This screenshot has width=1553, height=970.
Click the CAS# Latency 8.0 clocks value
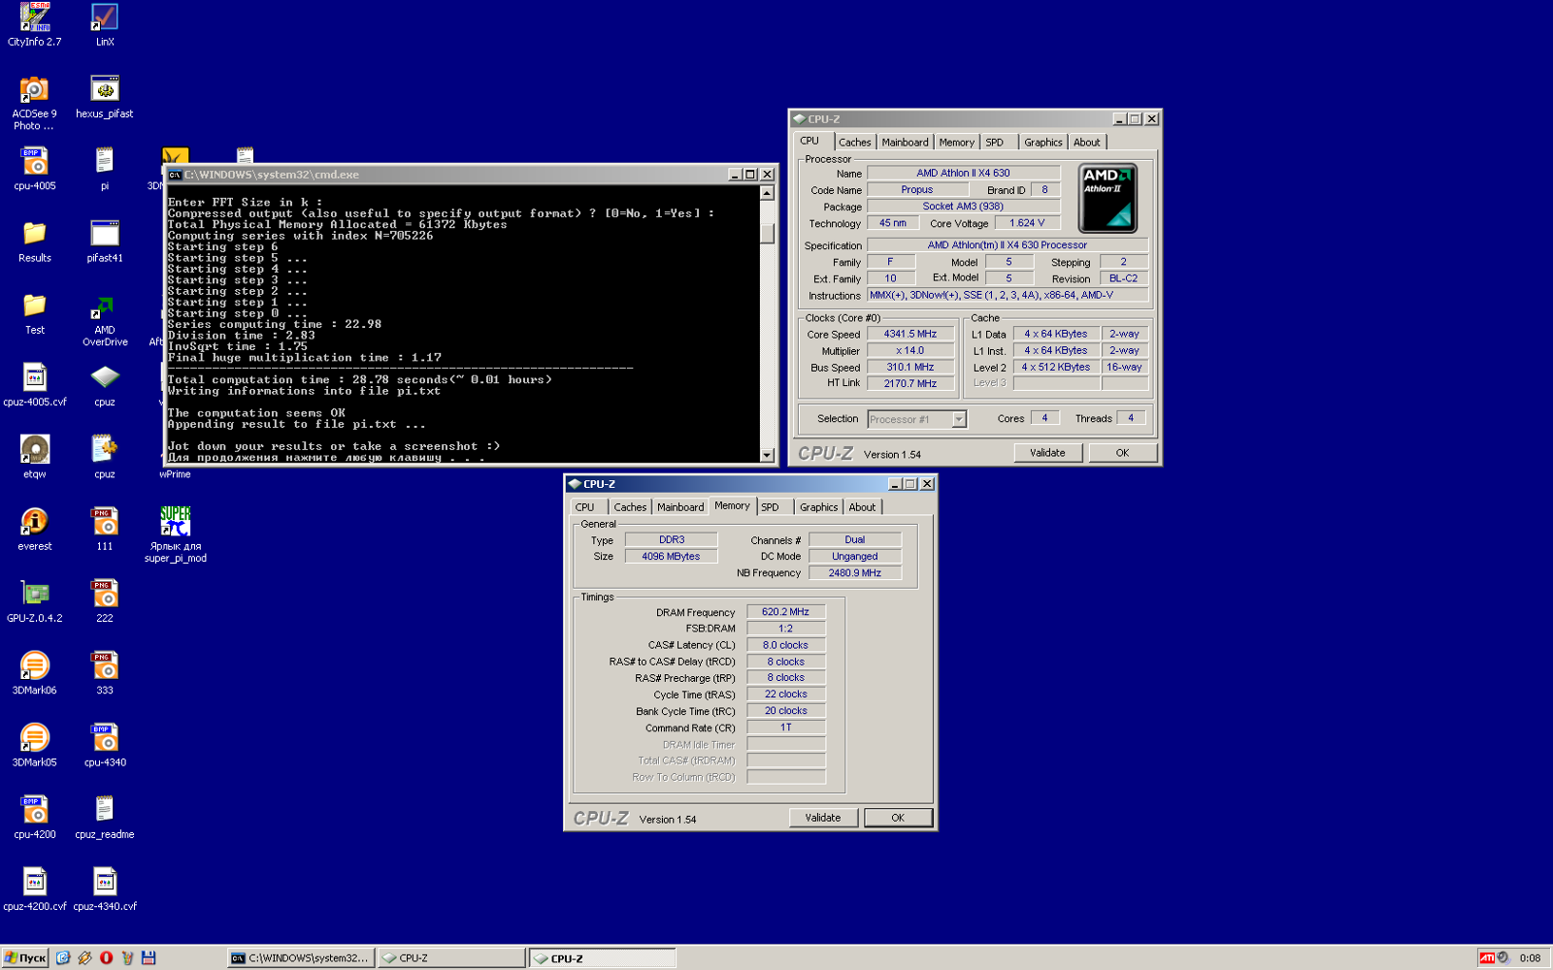[x=786, y=645]
